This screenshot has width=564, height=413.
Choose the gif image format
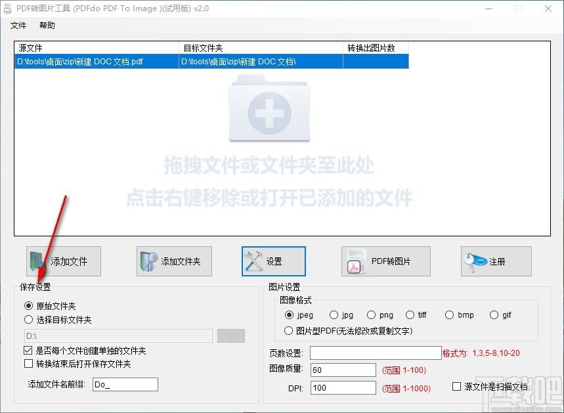pos(494,315)
